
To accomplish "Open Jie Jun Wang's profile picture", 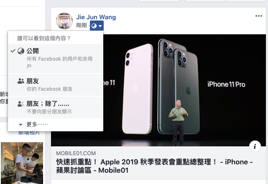I will click(64, 21).
